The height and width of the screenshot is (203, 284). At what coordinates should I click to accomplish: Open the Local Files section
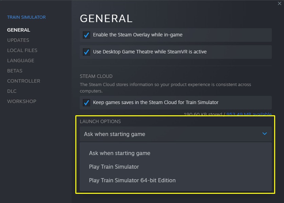pos(22,50)
